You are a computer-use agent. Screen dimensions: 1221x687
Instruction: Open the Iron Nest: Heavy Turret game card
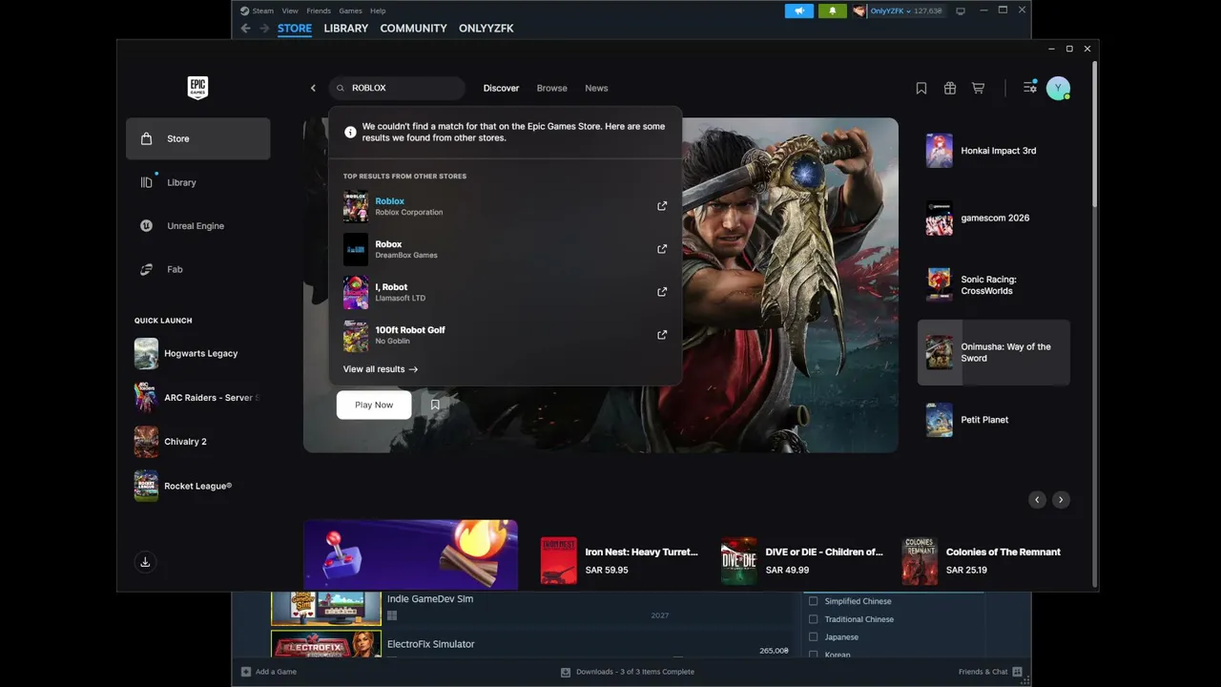click(x=620, y=561)
